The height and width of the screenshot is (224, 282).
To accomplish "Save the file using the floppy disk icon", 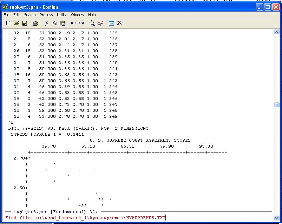I will 25,23.
